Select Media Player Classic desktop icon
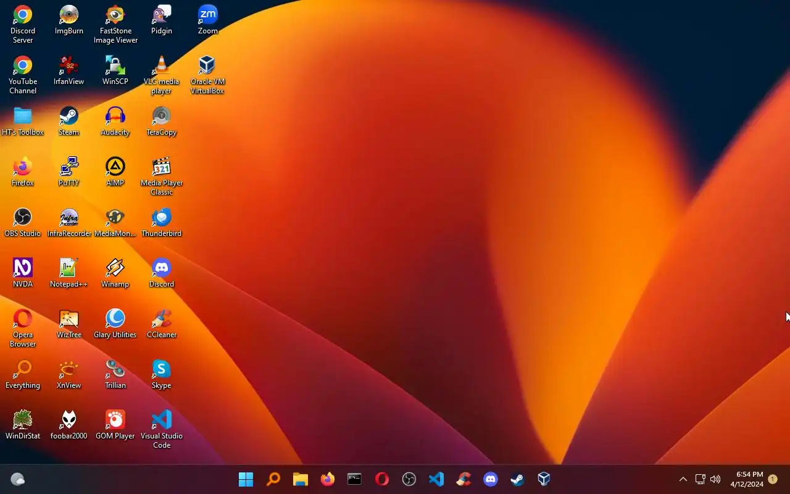790x494 pixels. 162,177
